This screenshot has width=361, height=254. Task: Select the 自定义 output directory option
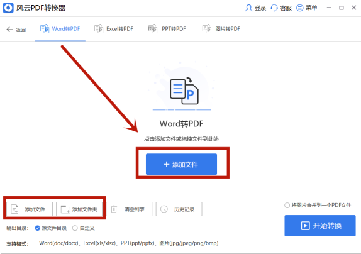[84, 228]
